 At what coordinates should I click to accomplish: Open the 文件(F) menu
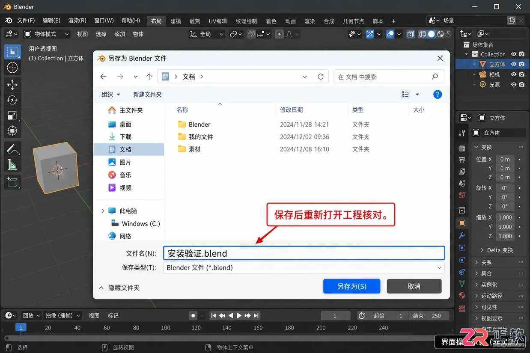tap(26, 21)
